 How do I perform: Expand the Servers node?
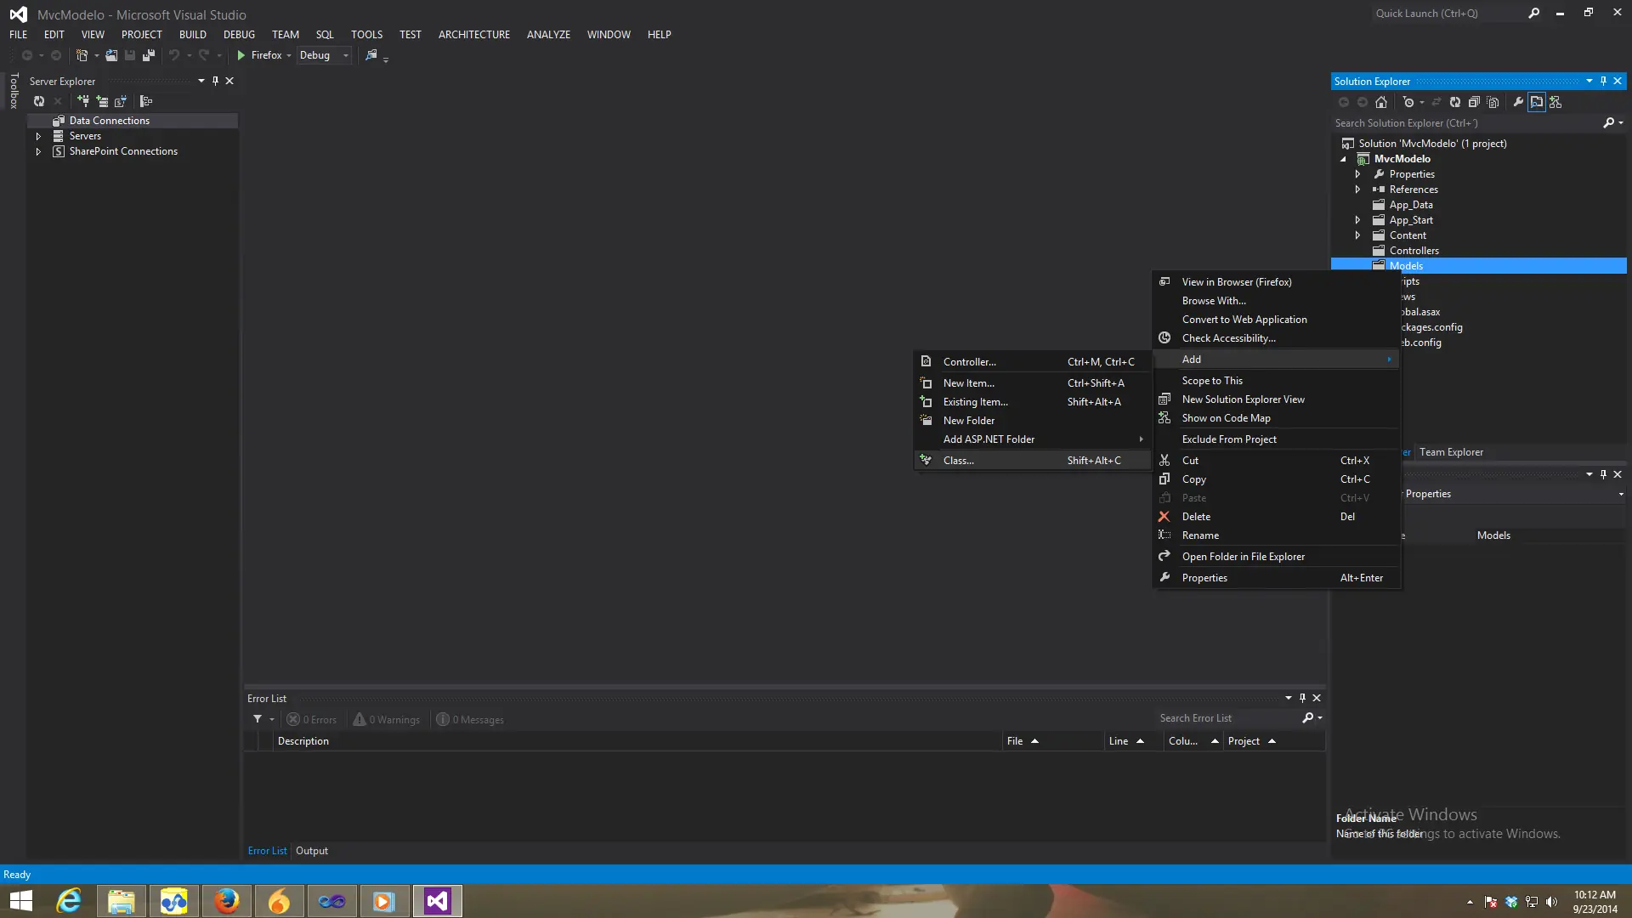[x=38, y=136]
